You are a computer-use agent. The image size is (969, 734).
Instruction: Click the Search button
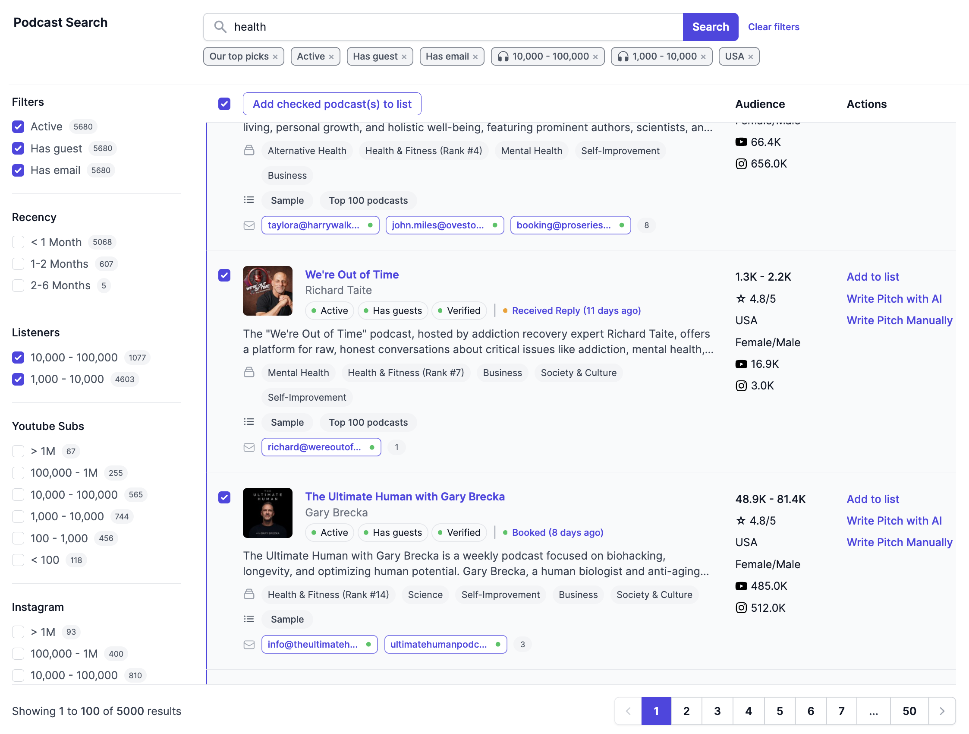click(711, 27)
